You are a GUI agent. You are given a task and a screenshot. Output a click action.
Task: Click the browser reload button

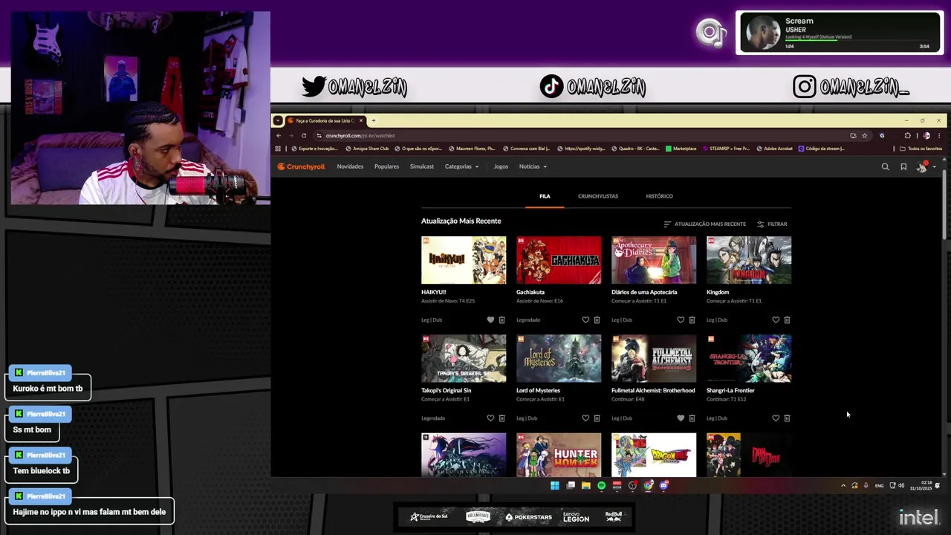coord(304,135)
